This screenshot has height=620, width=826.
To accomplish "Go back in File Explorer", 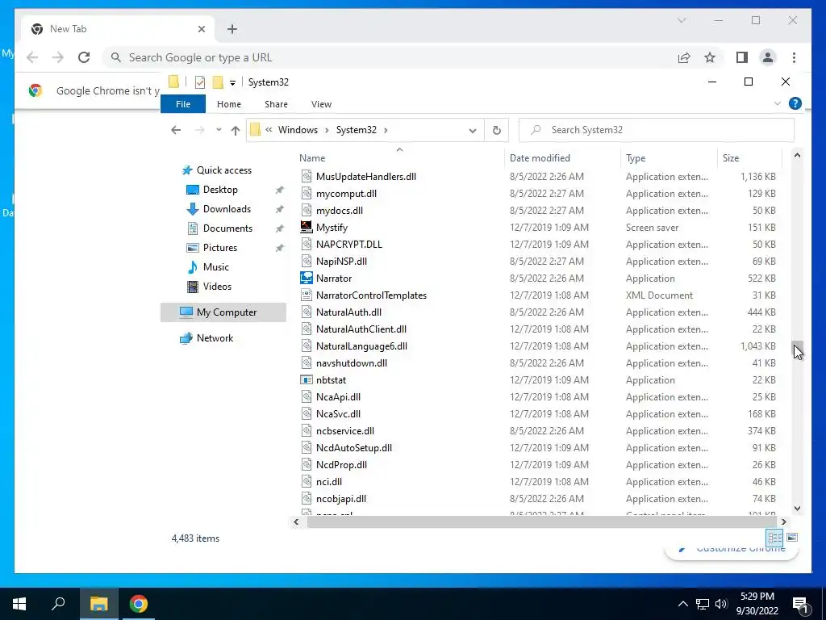I will (176, 130).
